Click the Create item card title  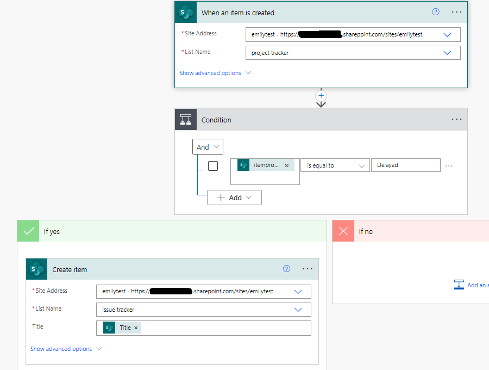[70, 269]
